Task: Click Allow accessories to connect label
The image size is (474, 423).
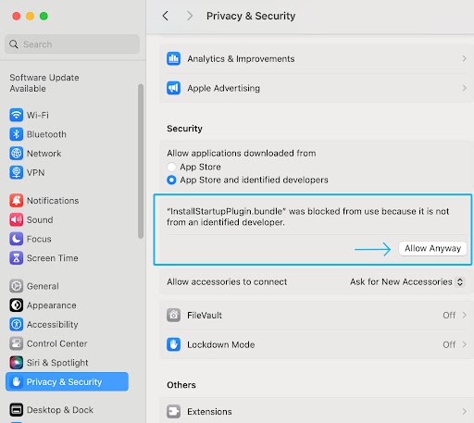Action: (227, 281)
